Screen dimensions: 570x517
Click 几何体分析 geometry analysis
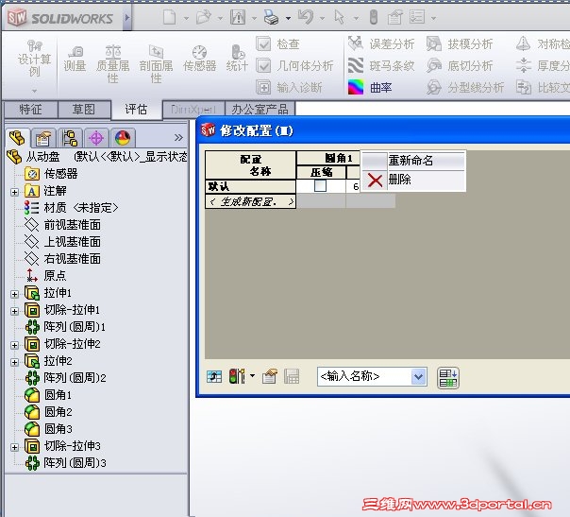coord(294,66)
